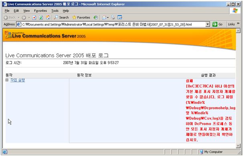Click the IE title bar icon

5,4
